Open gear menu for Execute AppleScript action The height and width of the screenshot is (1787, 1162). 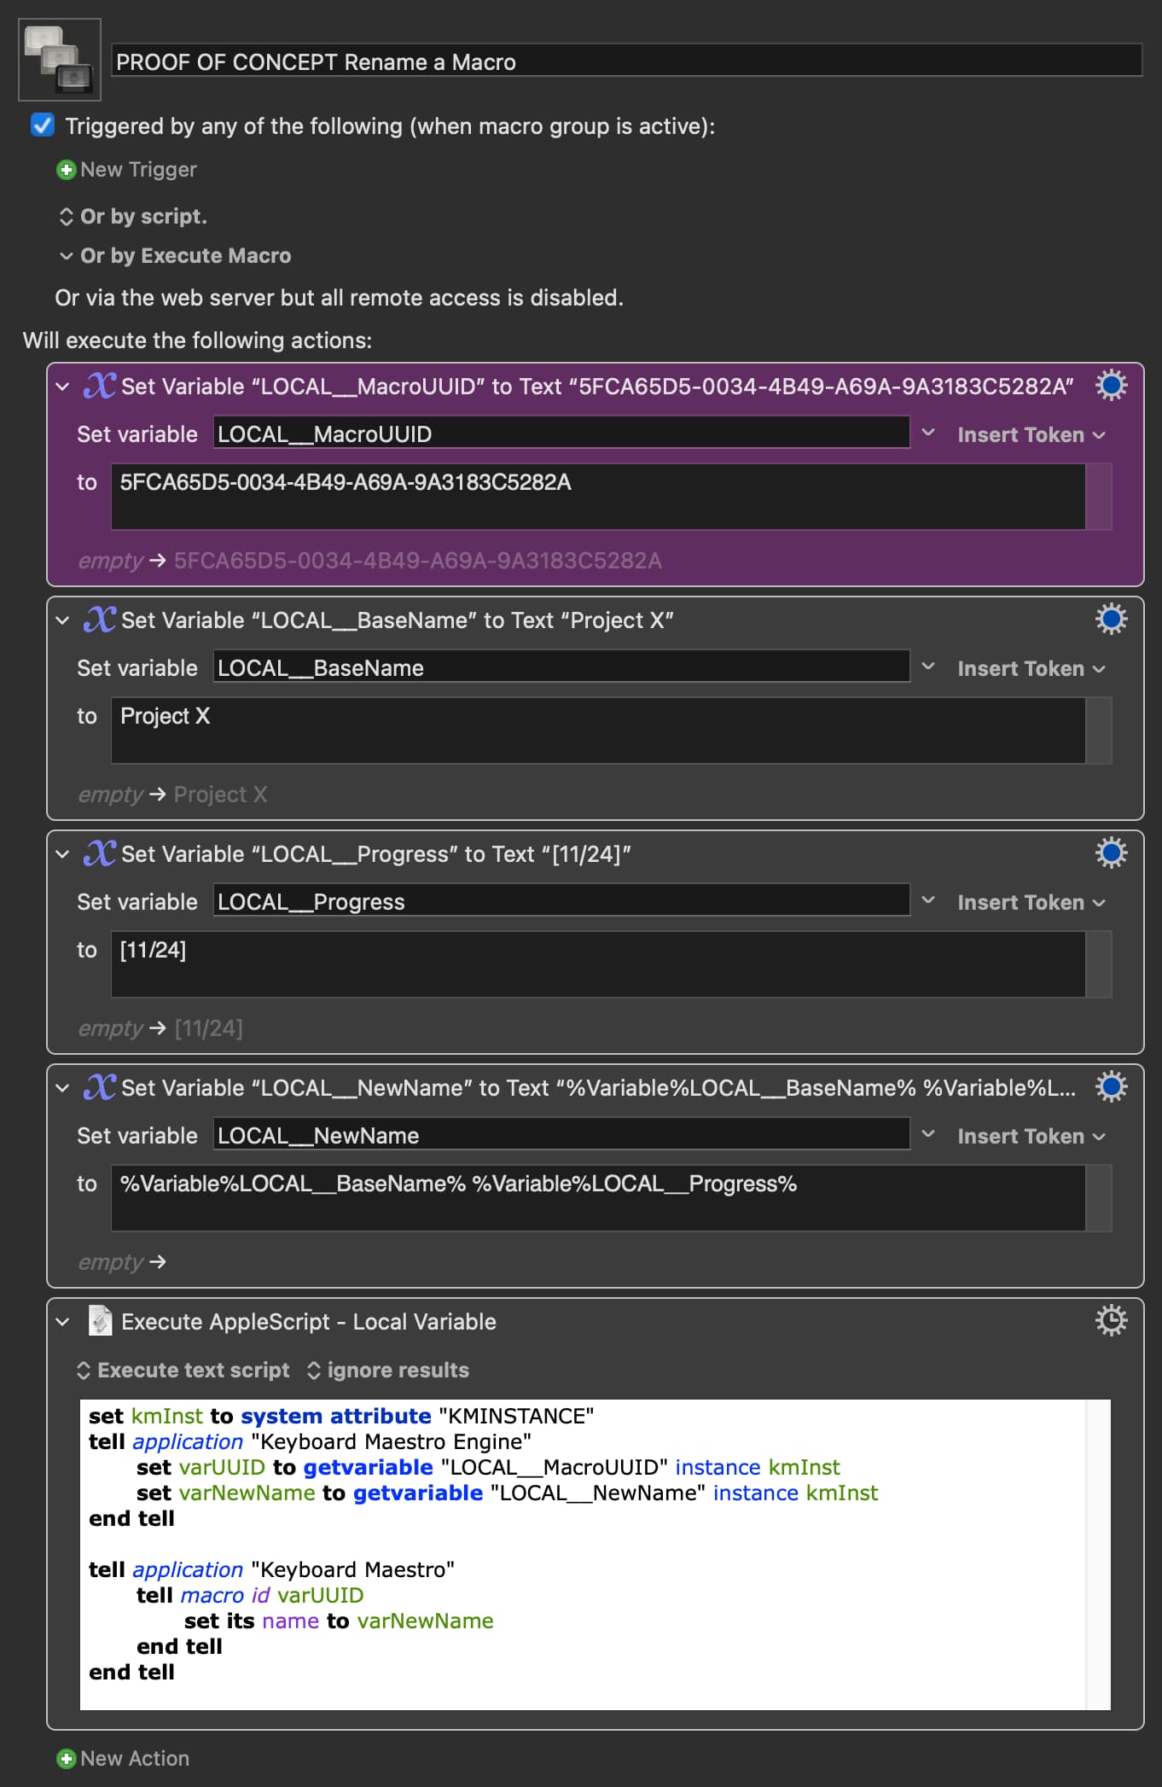point(1111,1320)
